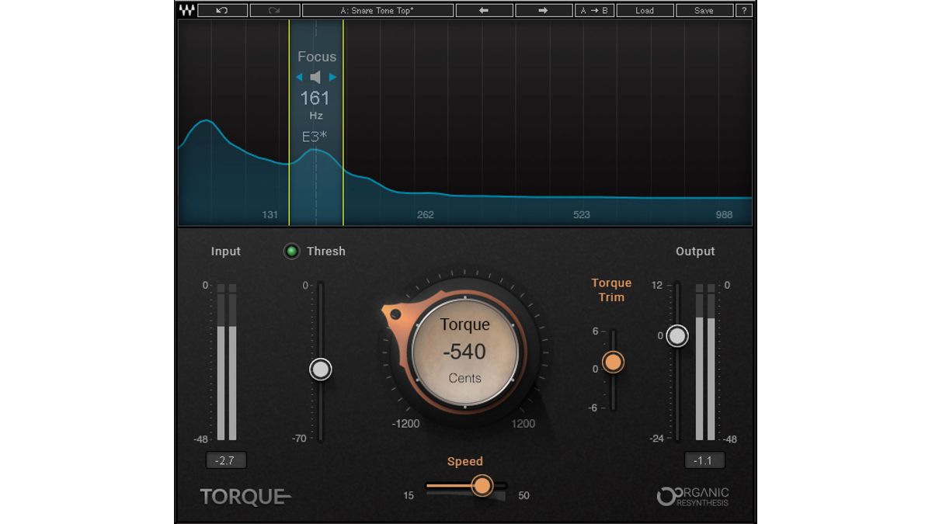Redo the undone change
Viewport: 932px width, 524px height.
273,10
